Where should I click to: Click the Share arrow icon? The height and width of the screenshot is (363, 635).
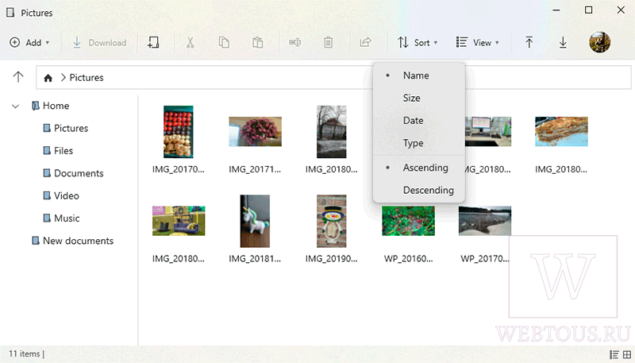pos(365,42)
